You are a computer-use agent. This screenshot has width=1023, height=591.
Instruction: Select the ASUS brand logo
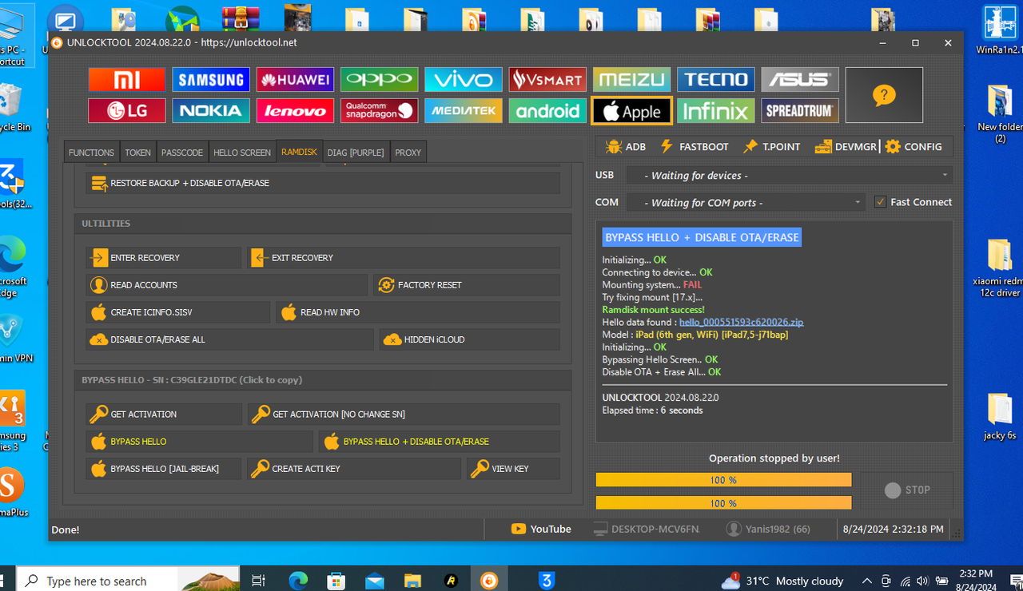[x=800, y=79]
